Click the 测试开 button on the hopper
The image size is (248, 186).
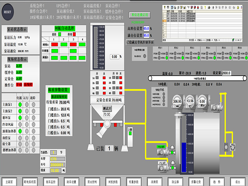(107, 108)
